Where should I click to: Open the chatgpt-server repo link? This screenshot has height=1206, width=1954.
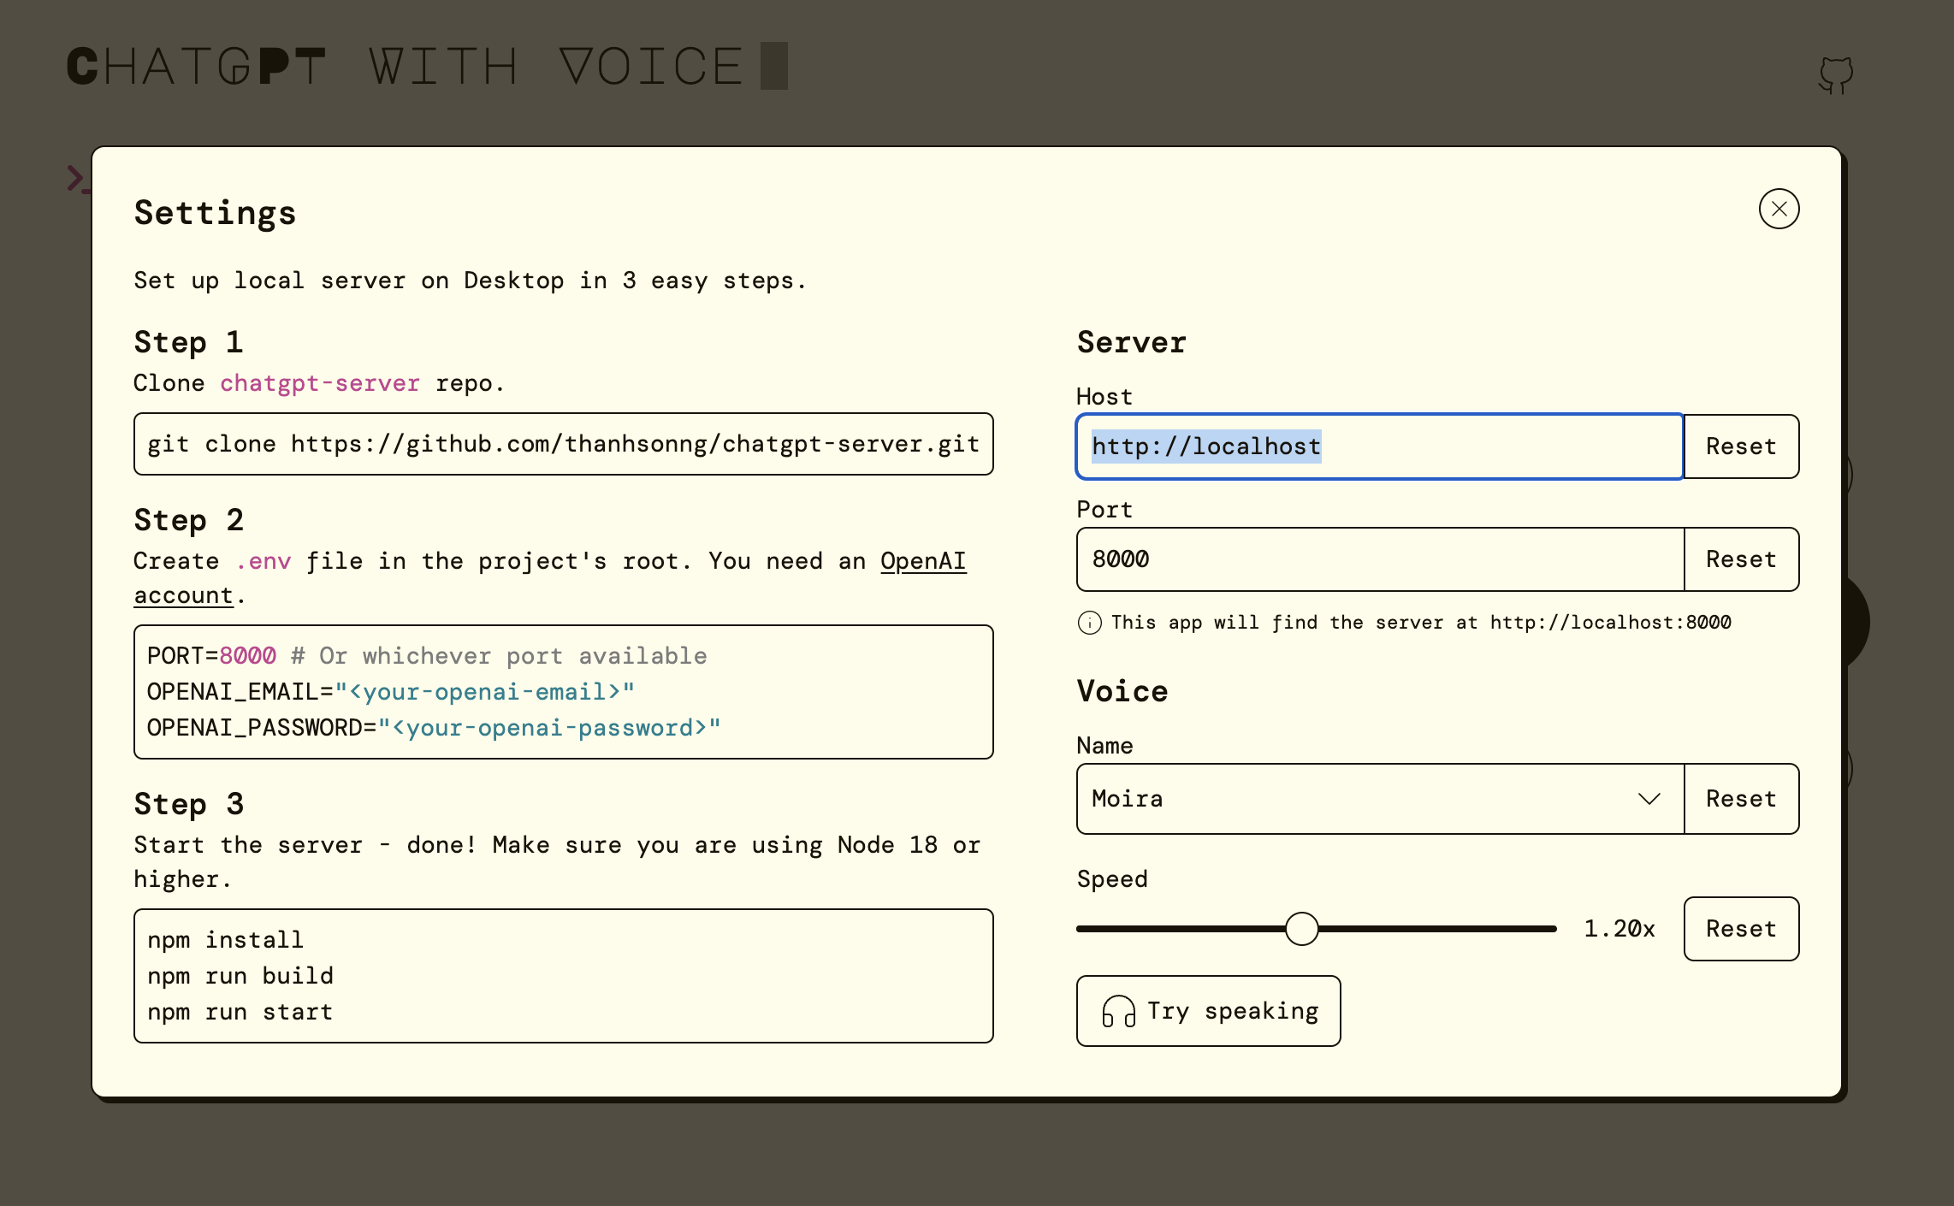(319, 383)
